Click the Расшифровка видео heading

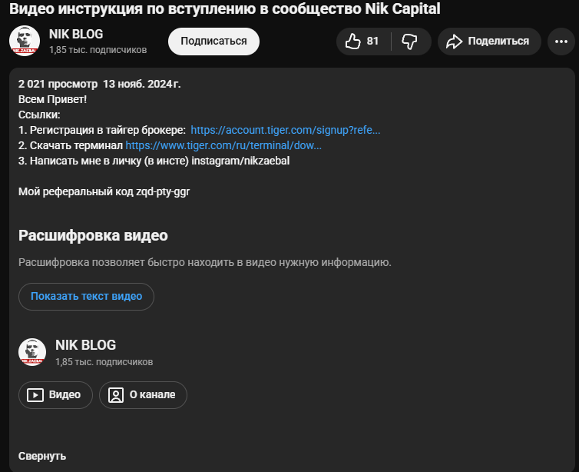tap(93, 235)
